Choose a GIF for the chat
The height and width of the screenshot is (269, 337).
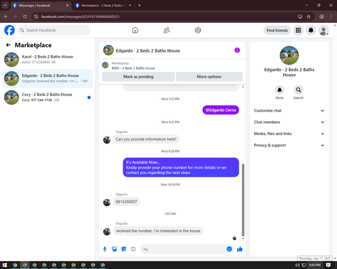tap(133, 249)
